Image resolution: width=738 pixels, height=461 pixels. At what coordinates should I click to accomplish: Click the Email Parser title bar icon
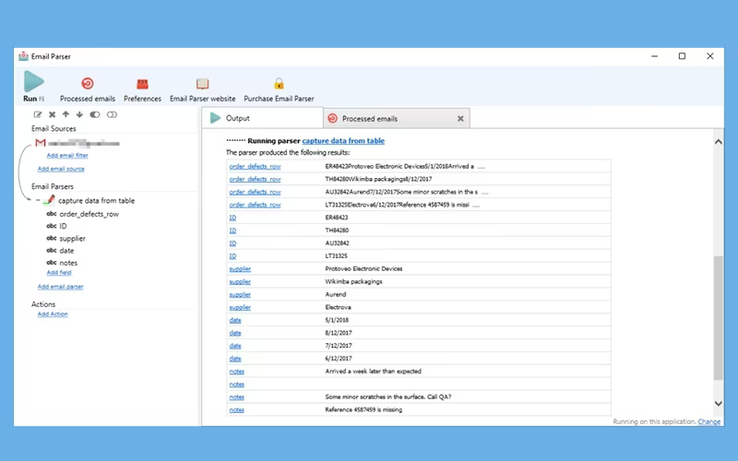click(x=24, y=56)
